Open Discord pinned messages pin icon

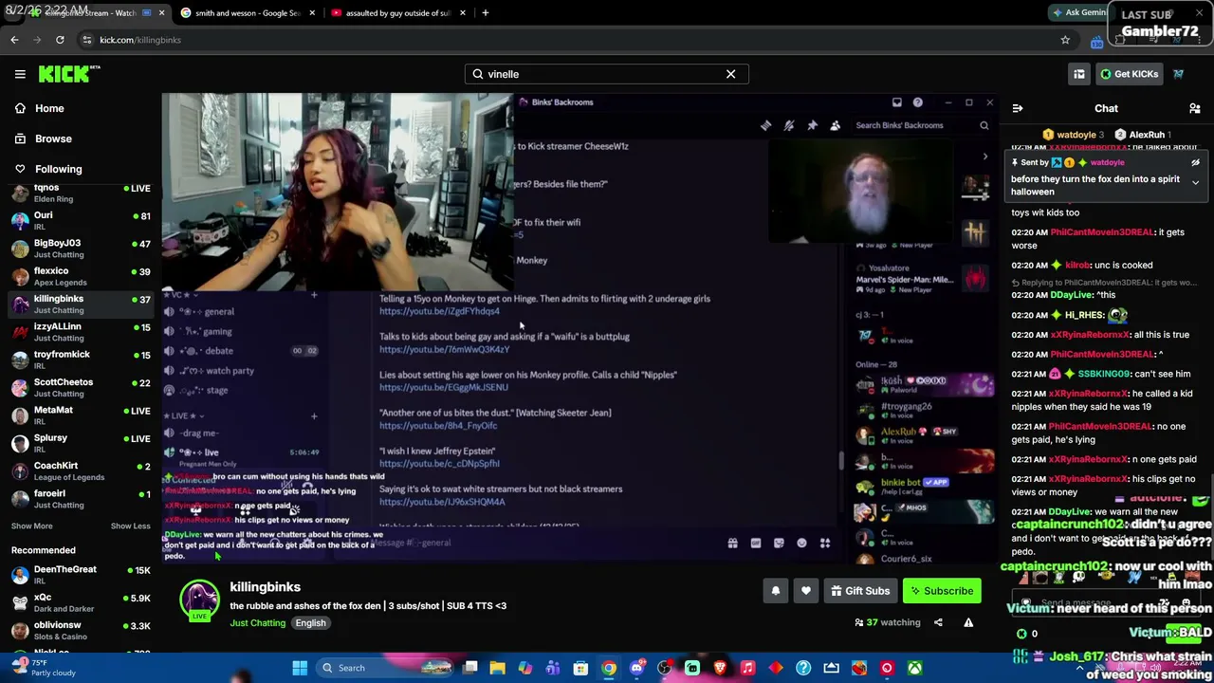812,125
